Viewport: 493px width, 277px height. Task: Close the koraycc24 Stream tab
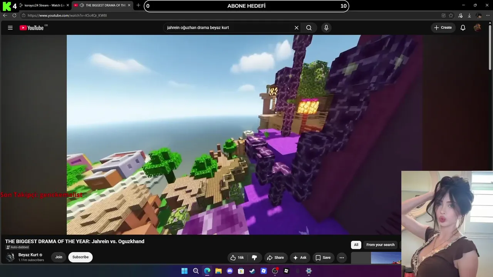67,5
